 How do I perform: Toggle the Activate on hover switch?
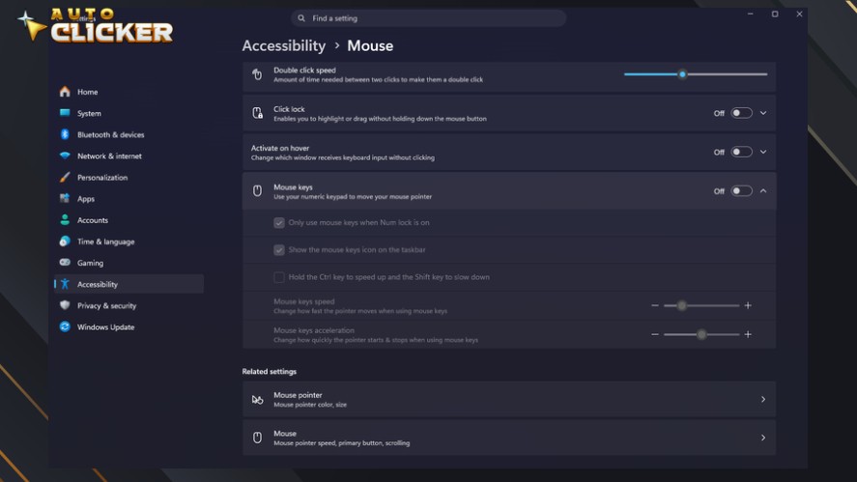click(x=741, y=152)
